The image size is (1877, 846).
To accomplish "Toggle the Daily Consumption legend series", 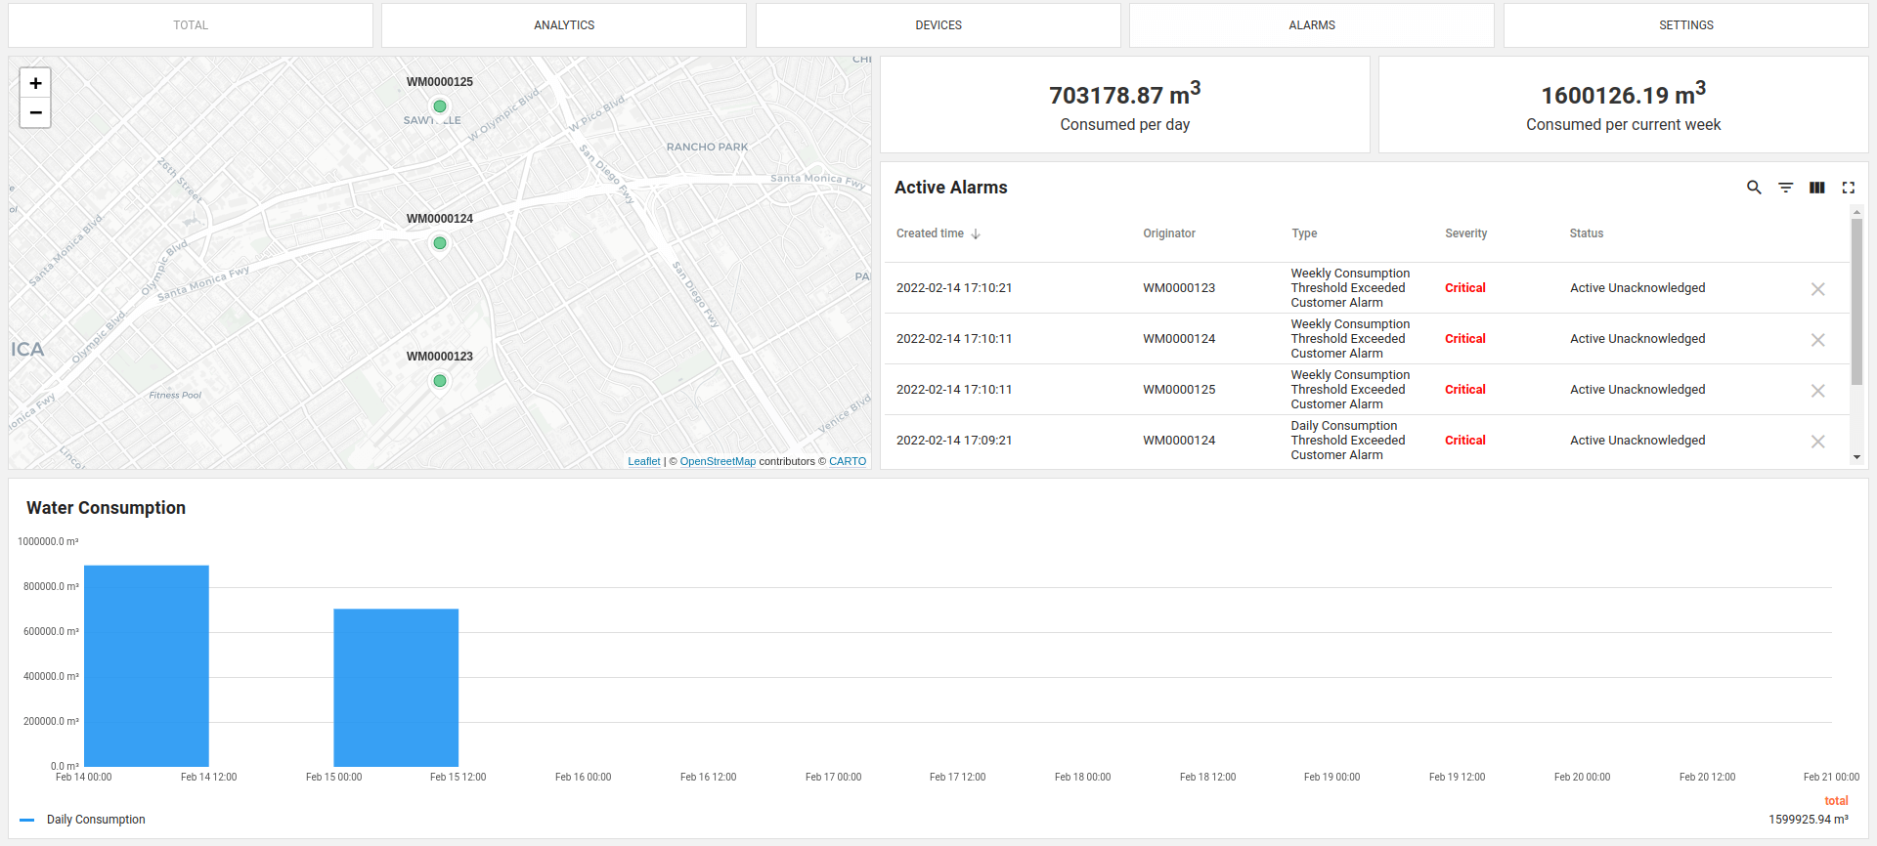I will [95, 820].
